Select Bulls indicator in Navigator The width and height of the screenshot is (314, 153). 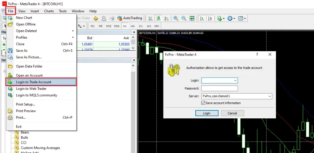pyautogui.click(x=25, y=138)
